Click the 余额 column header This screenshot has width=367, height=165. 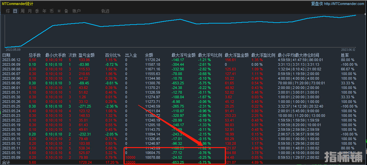tap(149, 55)
